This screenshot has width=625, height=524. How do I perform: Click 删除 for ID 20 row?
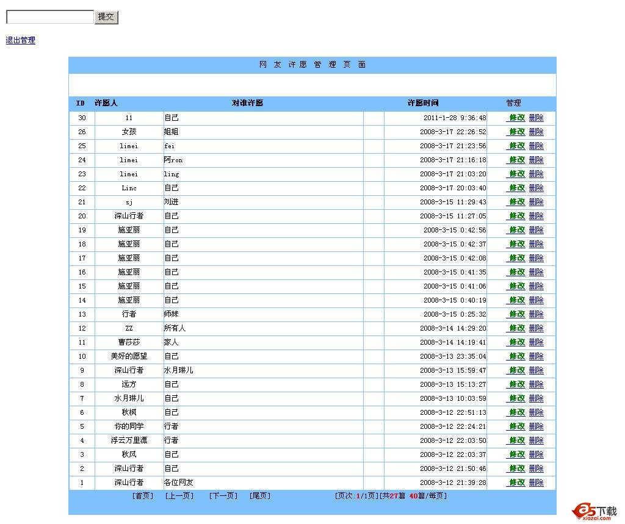tap(536, 215)
